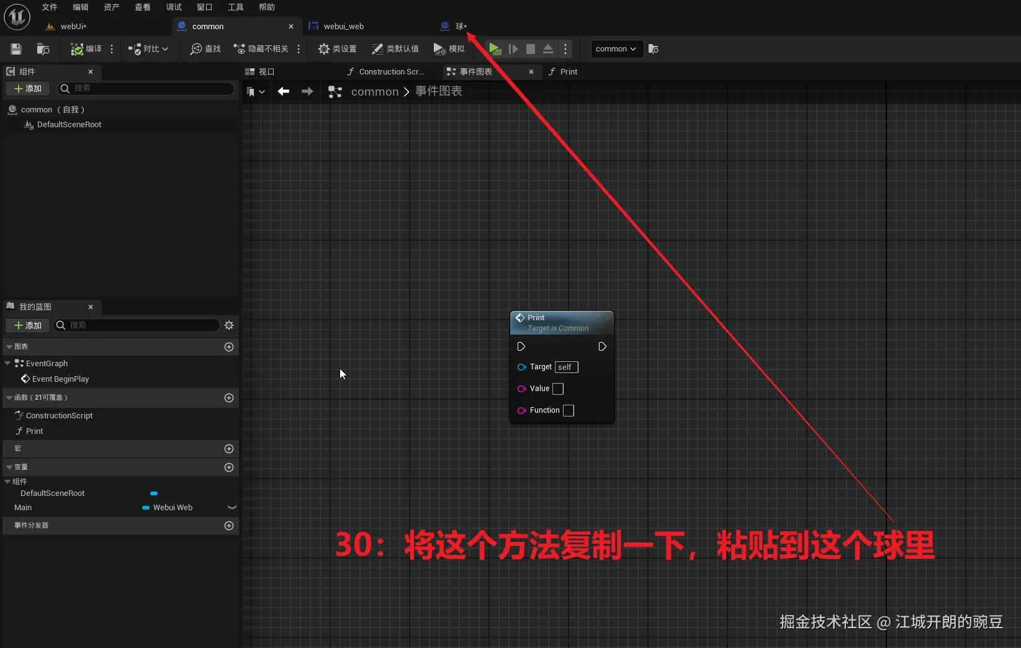Open the 编辑 menu

[81, 7]
